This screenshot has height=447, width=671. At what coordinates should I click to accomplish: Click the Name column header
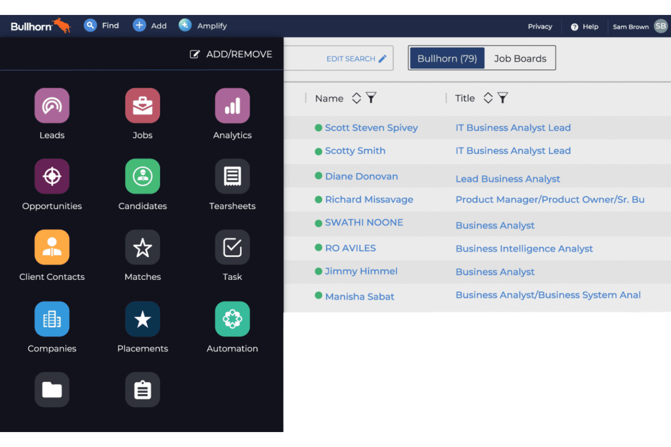329,98
